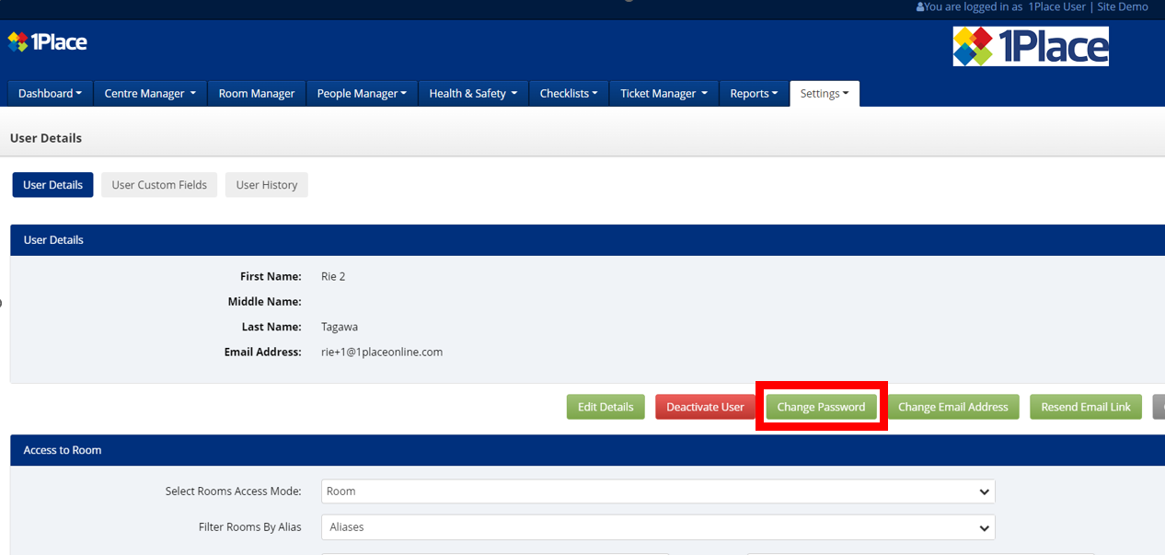This screenshot has width=1165, height=555.
Task: Open the Checklists menu
Action: click(x=569, y=93)
